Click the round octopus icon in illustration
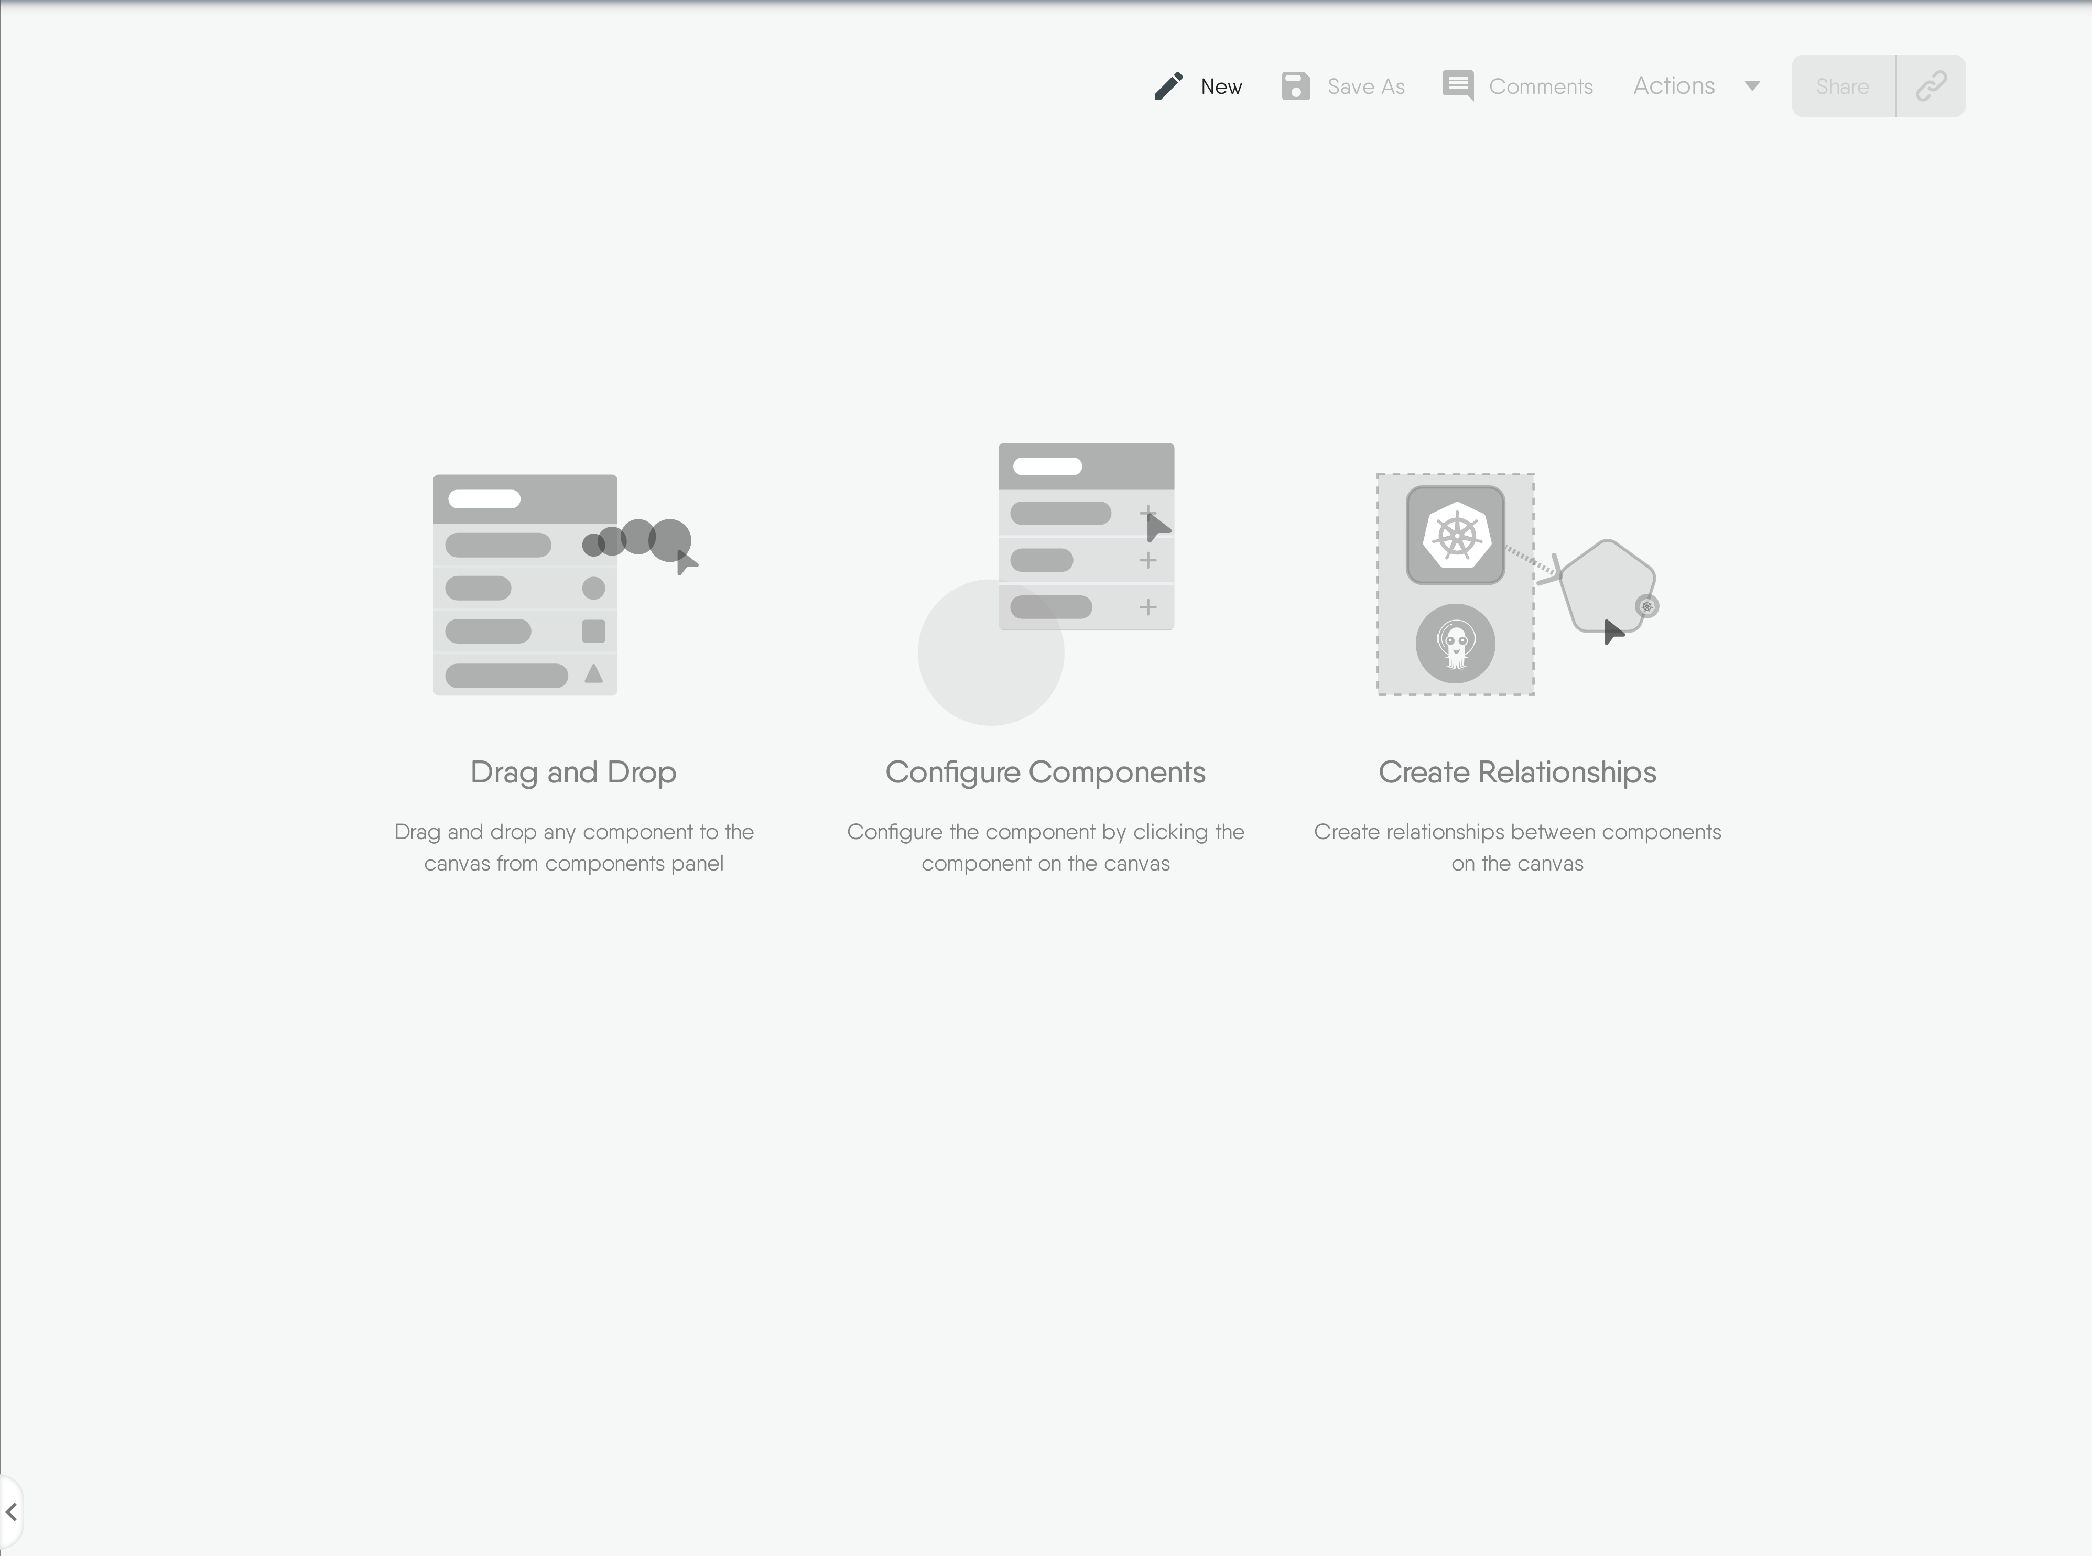 (1455, 643)
